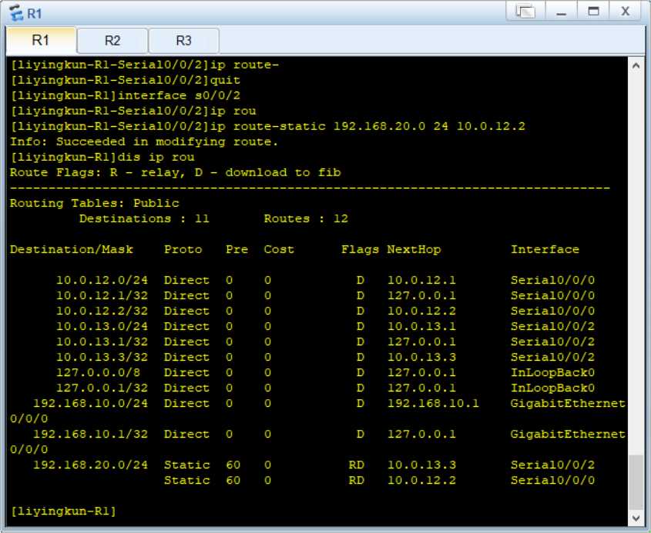Minimize the R1 terminal window
Viewport: 651px width, 533px height.
click(562, 12)
